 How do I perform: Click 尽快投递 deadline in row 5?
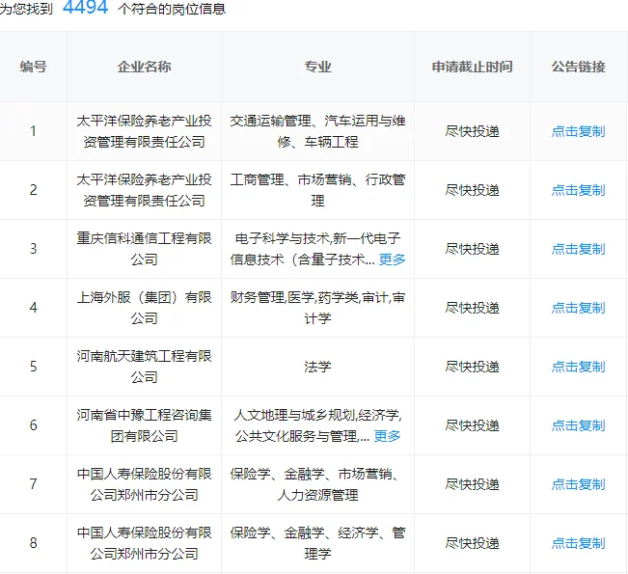point(472,367)
